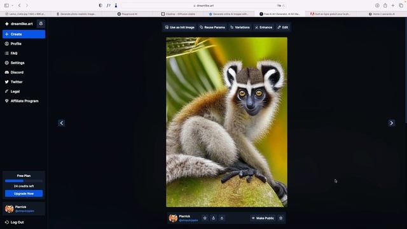Click the dreamlike.art logo
The height and width of the screenshot is (229, 407).
coord(20,24)
